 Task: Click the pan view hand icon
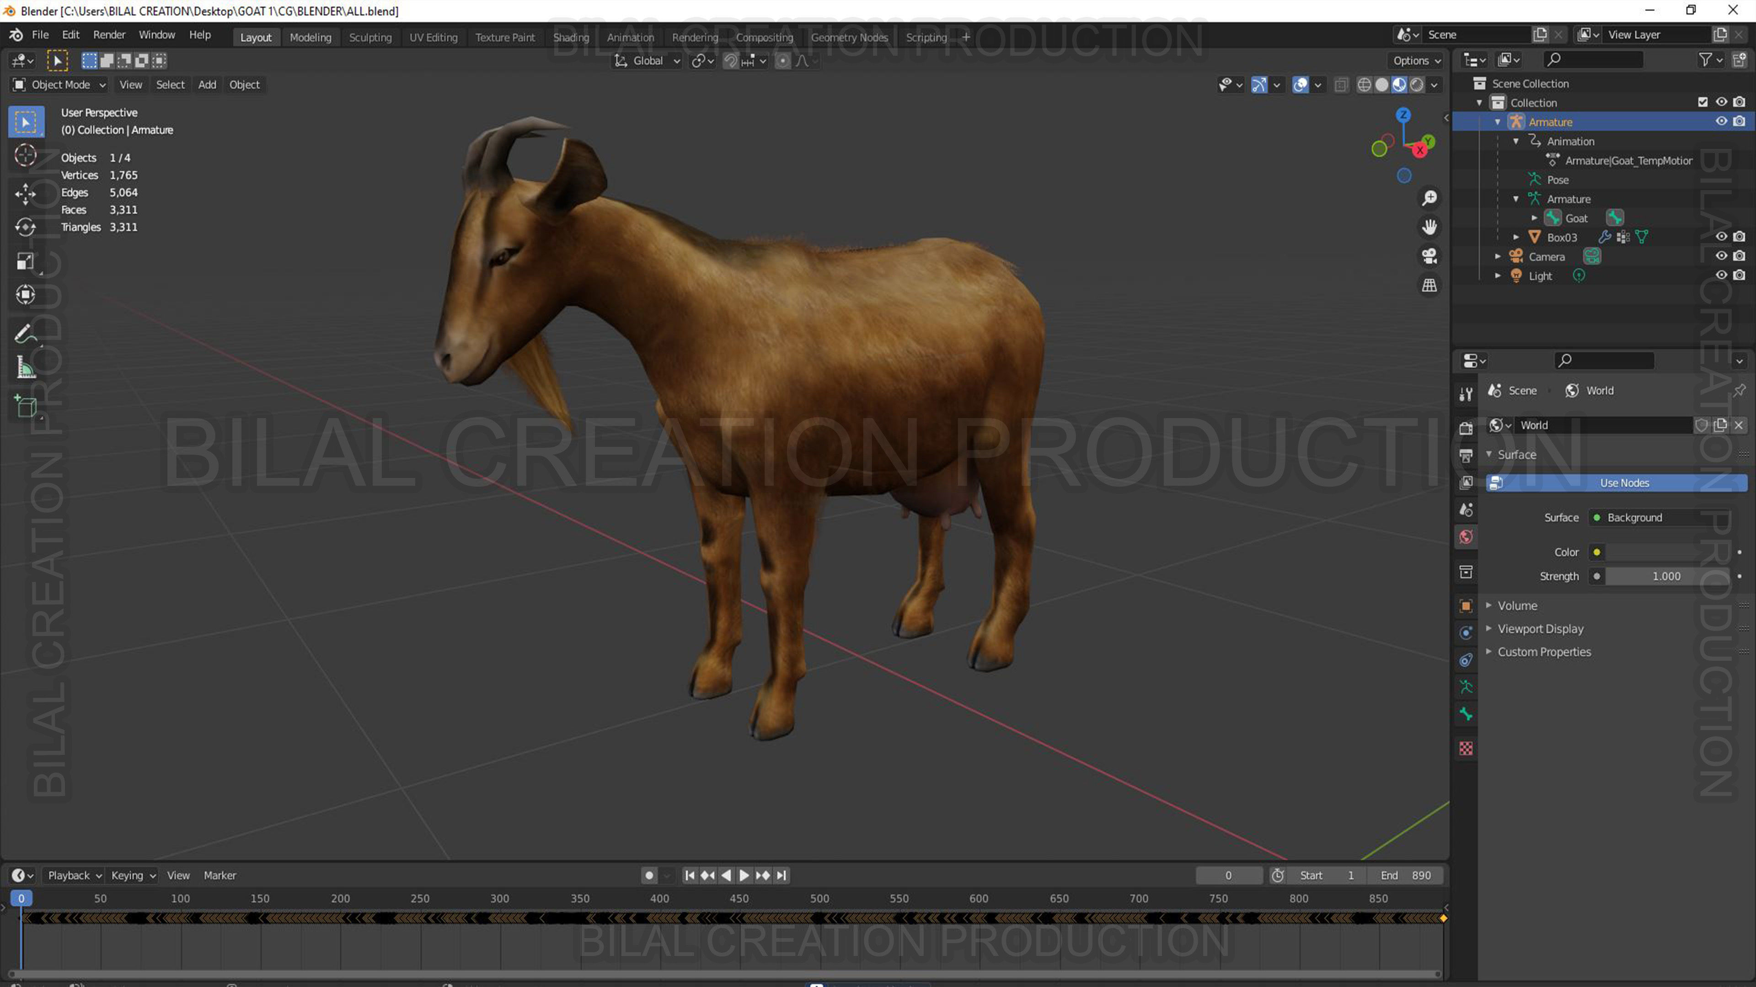[1429, 227]
